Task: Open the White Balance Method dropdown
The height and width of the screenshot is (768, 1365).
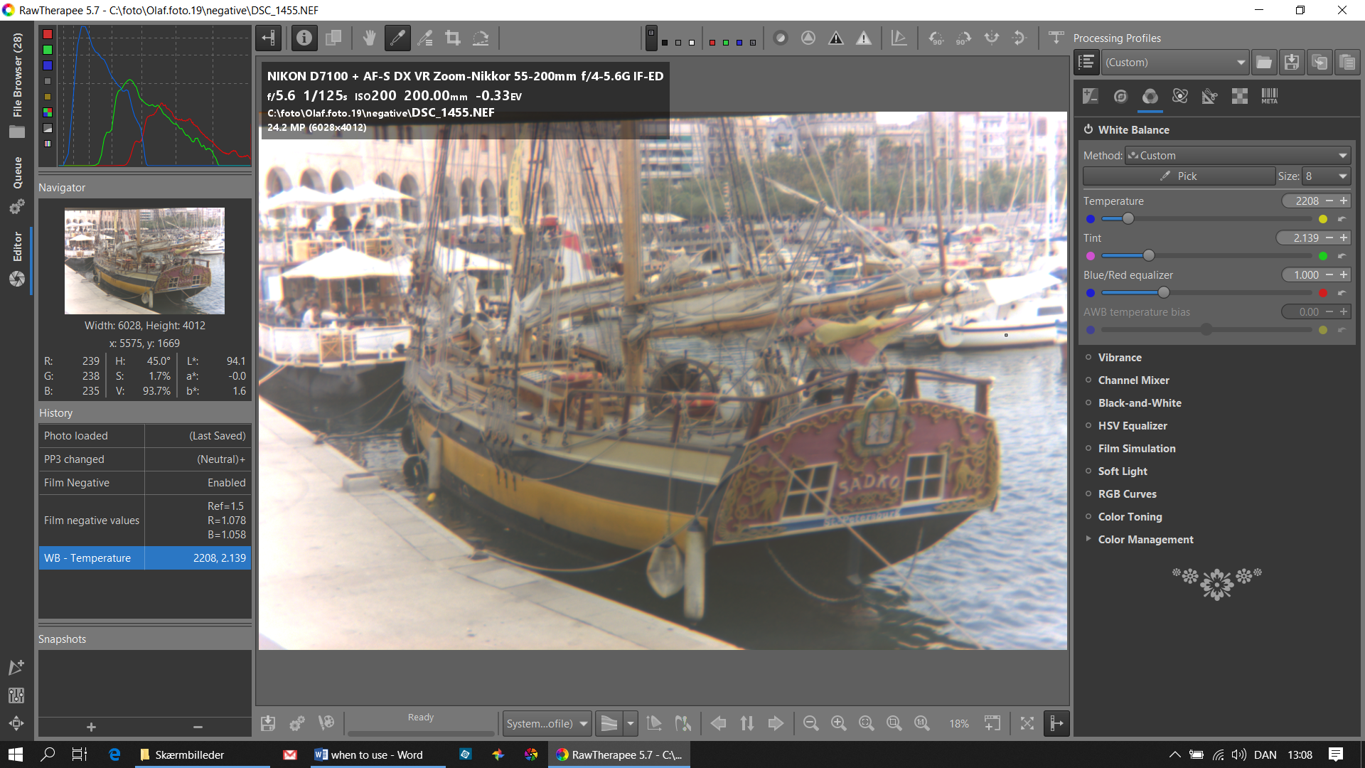Action: point(1237,156)
